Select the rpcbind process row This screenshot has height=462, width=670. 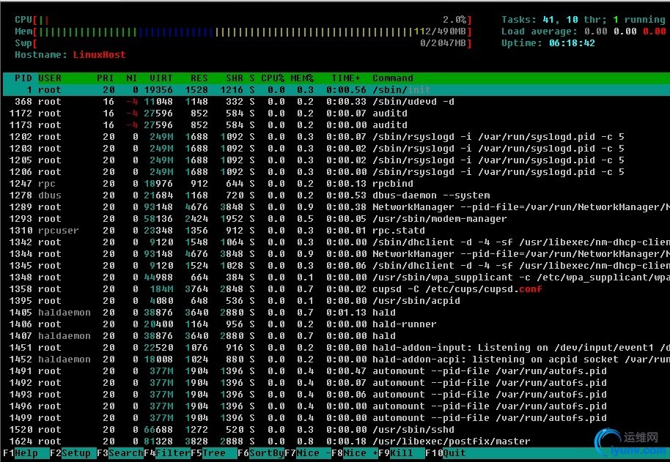[336, 184]
